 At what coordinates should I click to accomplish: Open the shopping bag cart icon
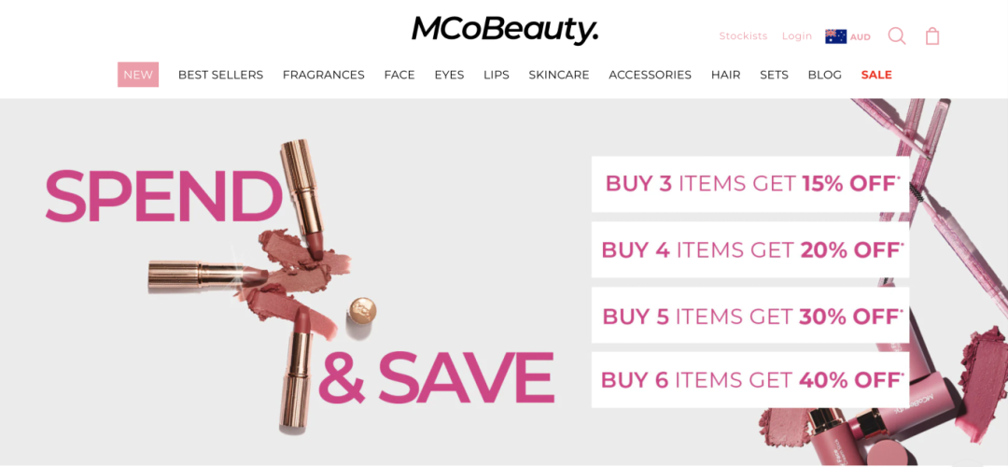tap(932, 36)
